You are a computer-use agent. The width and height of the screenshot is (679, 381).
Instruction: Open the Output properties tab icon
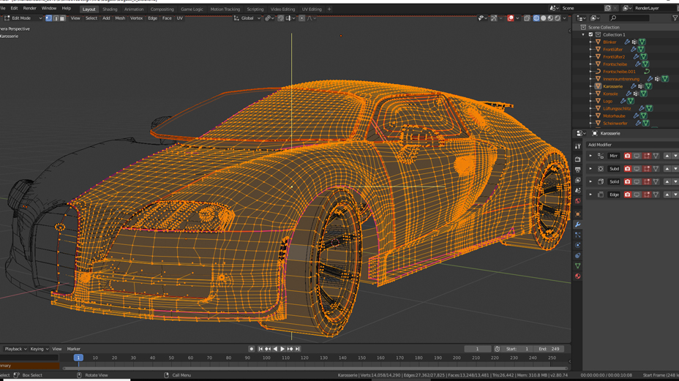point(578,170)
